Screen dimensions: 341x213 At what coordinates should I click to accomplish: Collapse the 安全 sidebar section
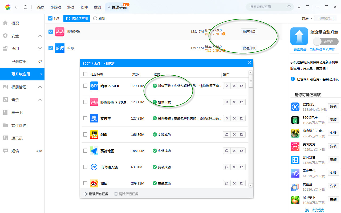coord(40,36)
